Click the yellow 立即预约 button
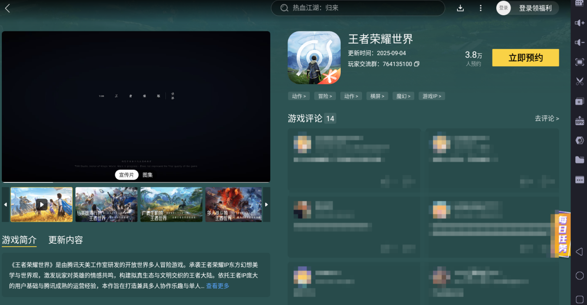Viewport: 587px width, 305px height. [x=525, y=58]
